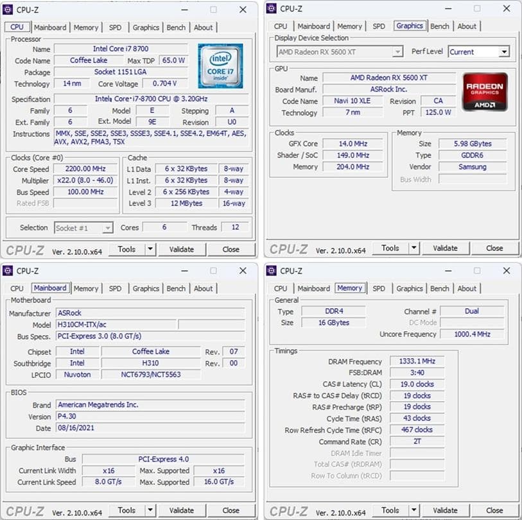Select the CPU tab in the Memory window
The image size is (522, 520).
(280, 288)
